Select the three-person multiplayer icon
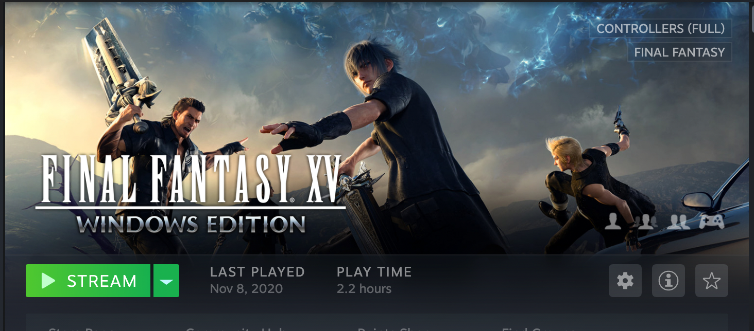The image size is (754, 331). (x=646, y=222)
